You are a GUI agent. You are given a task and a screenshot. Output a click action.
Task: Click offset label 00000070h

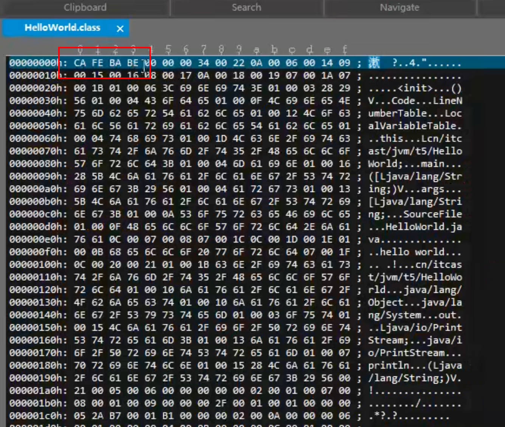point(38,151)
